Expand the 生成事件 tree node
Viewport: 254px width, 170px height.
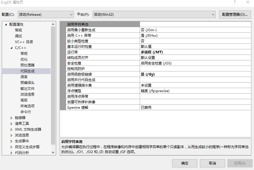pyautogui.click(x=11, y=141)
